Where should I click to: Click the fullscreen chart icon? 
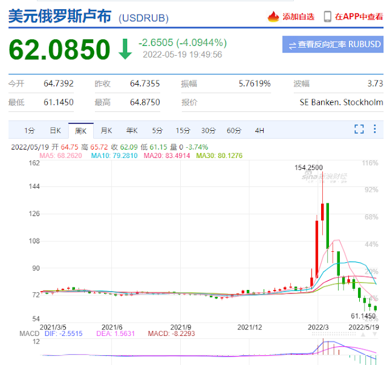point(359,128)
